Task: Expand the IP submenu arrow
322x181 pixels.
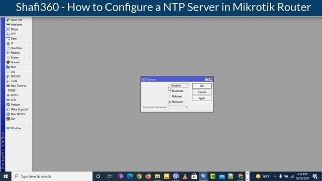Action: click(29, 43)
